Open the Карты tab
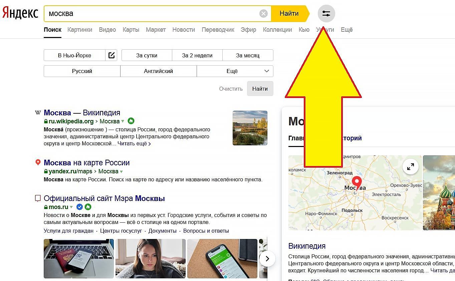 point(131,30)
